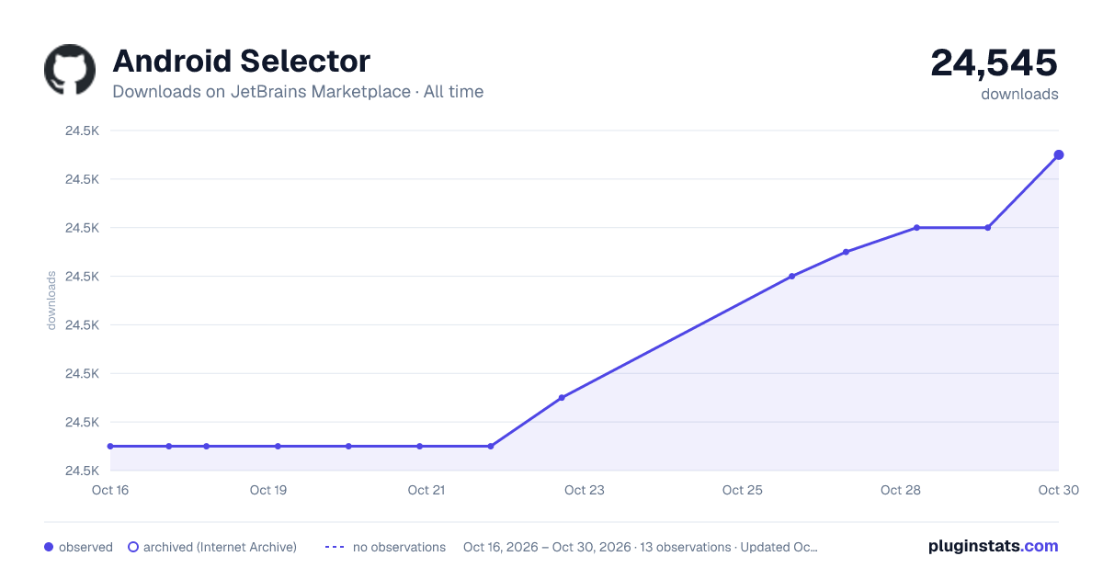Click the 'Oct 19' x-axis label

268,490
